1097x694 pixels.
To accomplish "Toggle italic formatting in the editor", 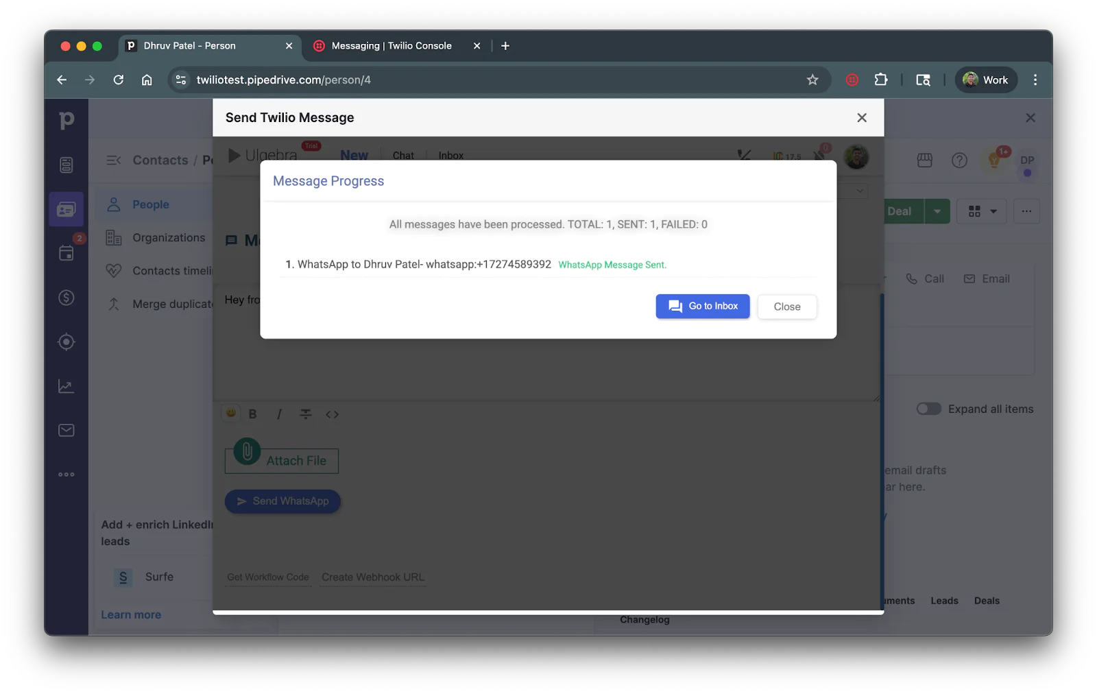I will (279, 414).
